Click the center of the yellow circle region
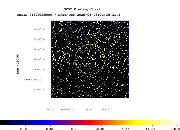This screenshot has height=130, width=180. [90, 59]
